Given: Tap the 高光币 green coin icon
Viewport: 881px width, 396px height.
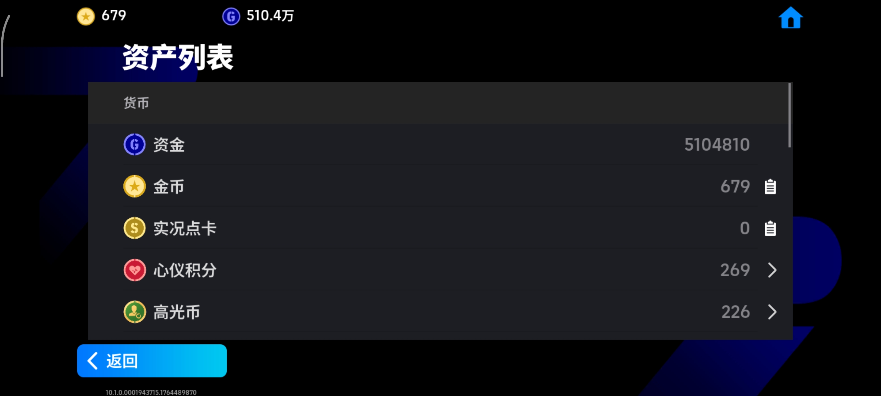Looking at the screenshot, I should pyautogui.click(x=134, y=312).
